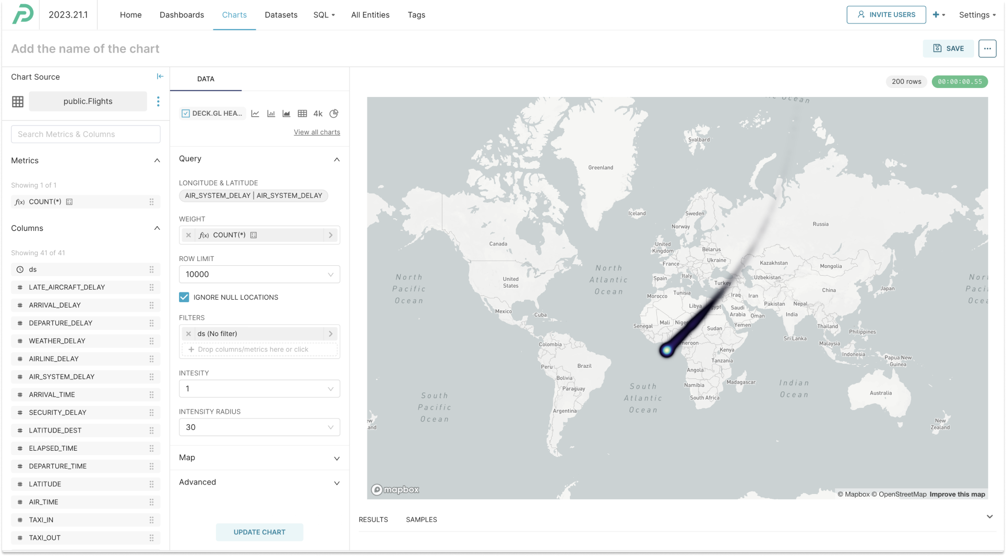Remove the ds filter

click(188, 334)
